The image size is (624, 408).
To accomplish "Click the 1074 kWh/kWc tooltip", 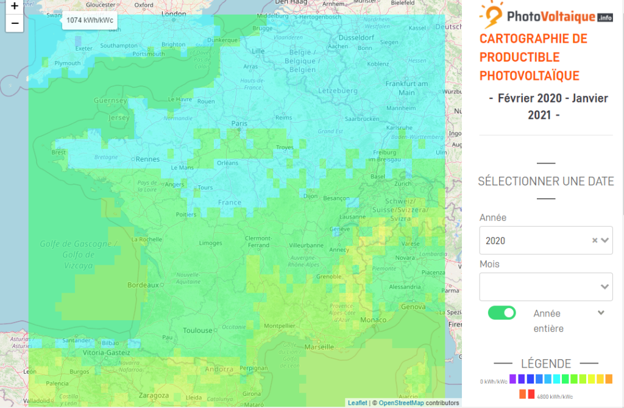I will coord(90,20).
